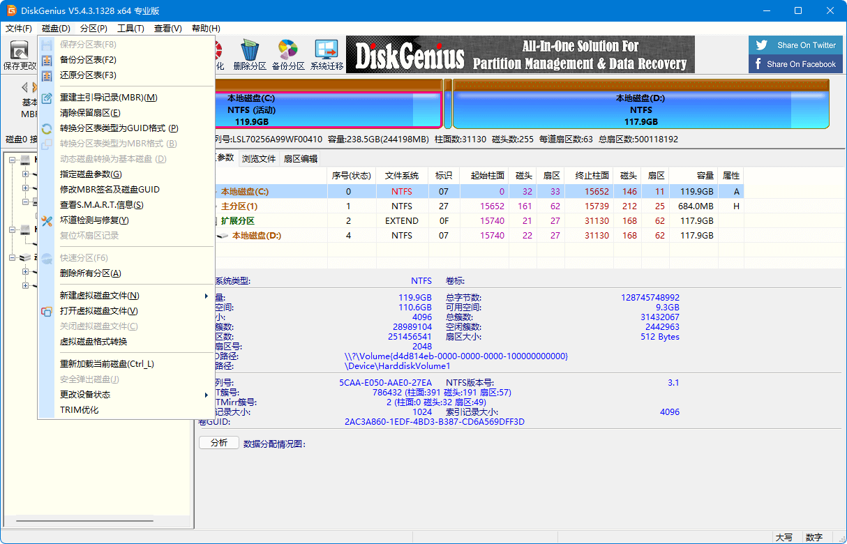This screenshot has height=544, width=847.
Task: Select 清除保留扇区(E) menu entry
Action: click(x=126, y=113)
